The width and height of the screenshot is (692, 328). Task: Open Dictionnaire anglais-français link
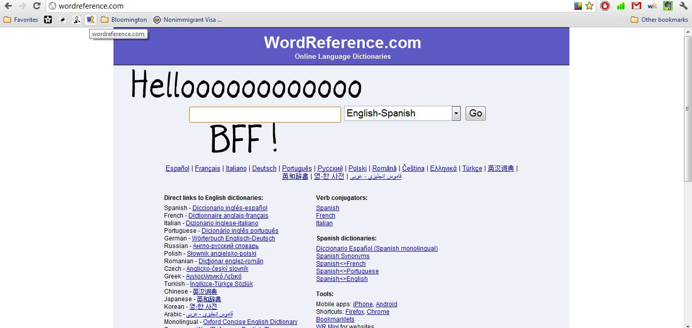coord(228,216)
